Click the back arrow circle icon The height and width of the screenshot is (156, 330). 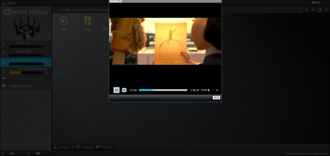pyautogui.click(x=64, y=21)
